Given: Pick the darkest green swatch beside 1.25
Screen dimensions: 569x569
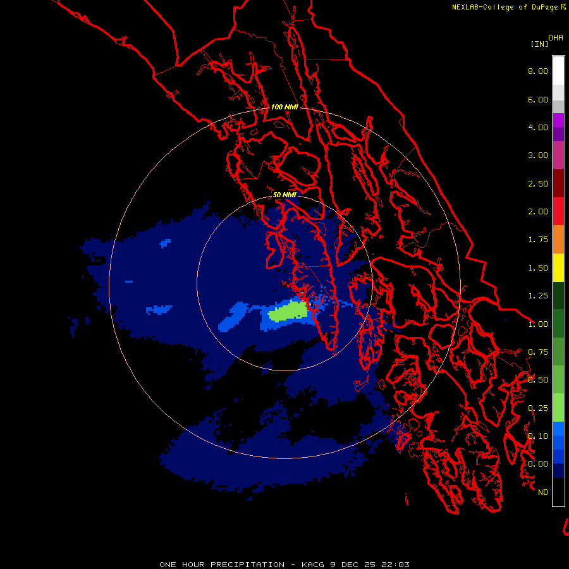Looking at the screenshot, I should click(558, 295).
